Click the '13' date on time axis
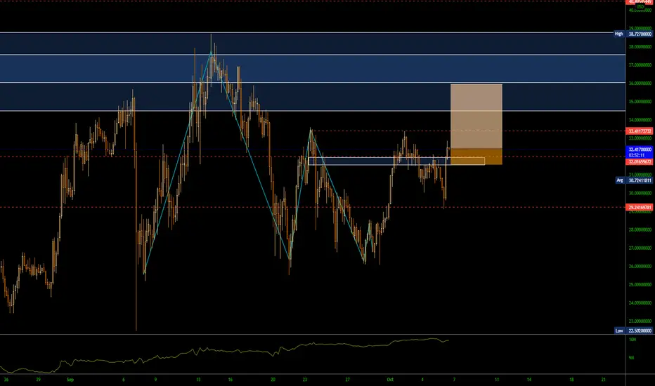 pyautogui.click(x=198, y=380)
